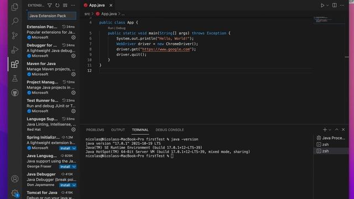Open manage gear for Debugger for Java
The height and width of the screenshot is (199, 354).
click(x=74, y=56)
